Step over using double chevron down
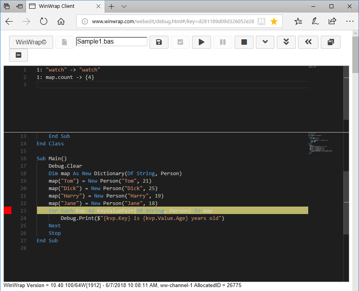 pos(287,42)
